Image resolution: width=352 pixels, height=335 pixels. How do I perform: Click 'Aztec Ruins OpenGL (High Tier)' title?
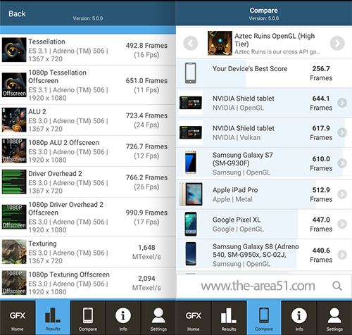point(275,40)
